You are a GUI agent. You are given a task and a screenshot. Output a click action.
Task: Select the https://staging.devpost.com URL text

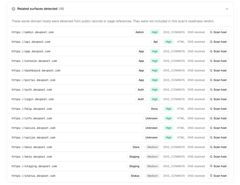[x=34, y=166]
